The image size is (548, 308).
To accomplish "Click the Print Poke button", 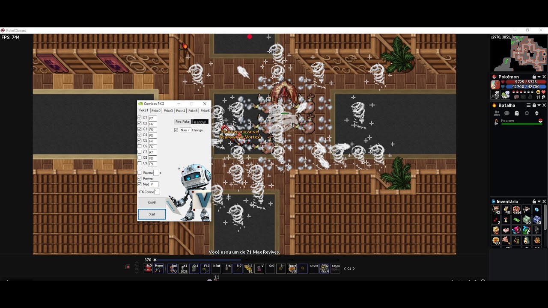I will (182, 122).
